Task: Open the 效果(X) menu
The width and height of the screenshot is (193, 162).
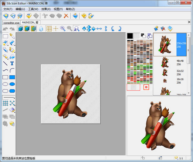Action: tap(46, 9)
